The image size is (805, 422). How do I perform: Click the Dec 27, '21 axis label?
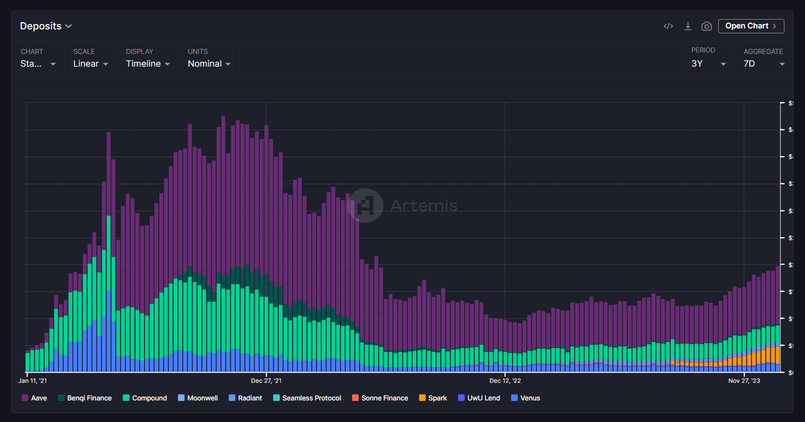click(266, 381)
